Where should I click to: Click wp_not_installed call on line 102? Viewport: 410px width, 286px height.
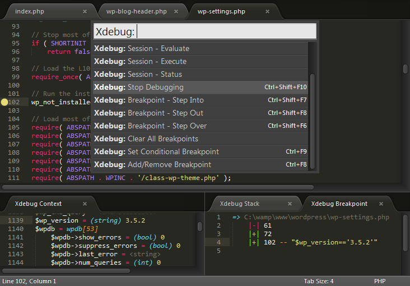tap(60, 102)
